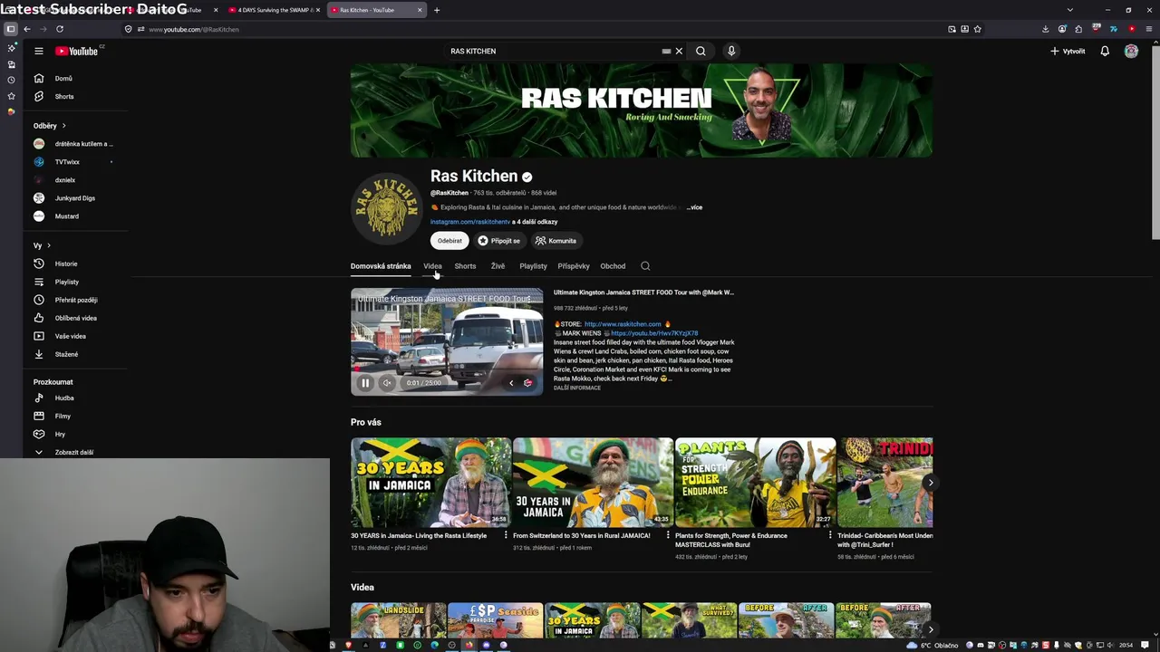Open the raskitchen.com store link
Screen dimensions: 1160x652
623,324
